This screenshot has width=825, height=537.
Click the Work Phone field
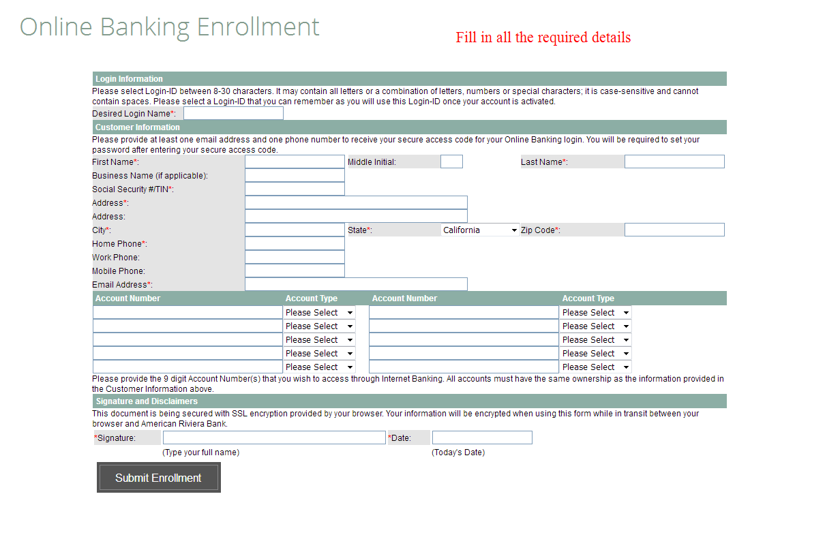295,257
